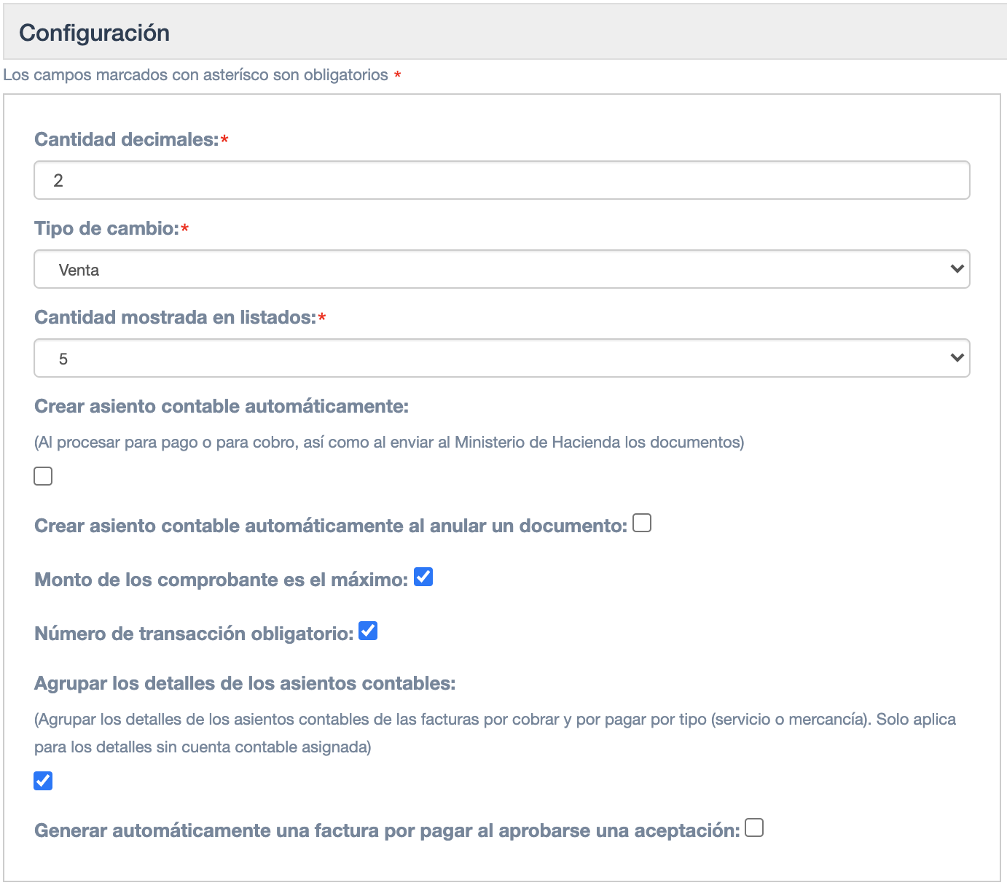
Task: Tick the checkbox for asiento al anular un documento
Action: point(642,523)
